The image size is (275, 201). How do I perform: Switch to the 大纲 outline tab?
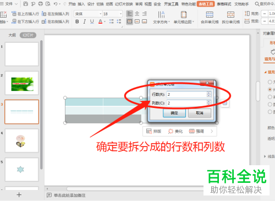(12, 35)
